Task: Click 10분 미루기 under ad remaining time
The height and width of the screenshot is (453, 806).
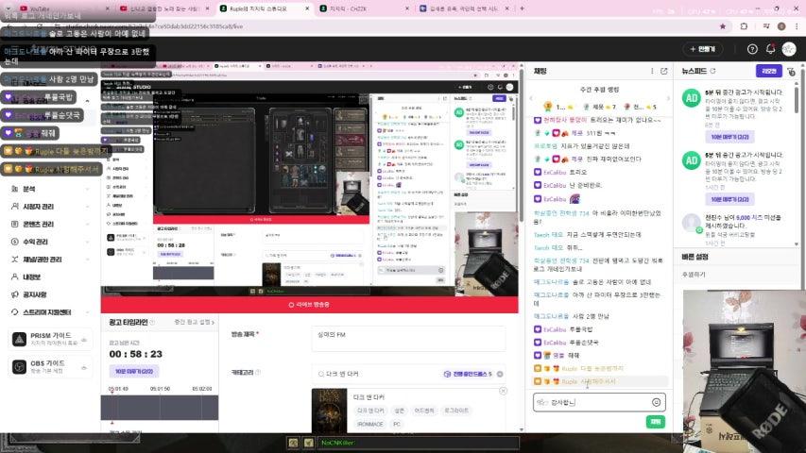Action: 133,371
